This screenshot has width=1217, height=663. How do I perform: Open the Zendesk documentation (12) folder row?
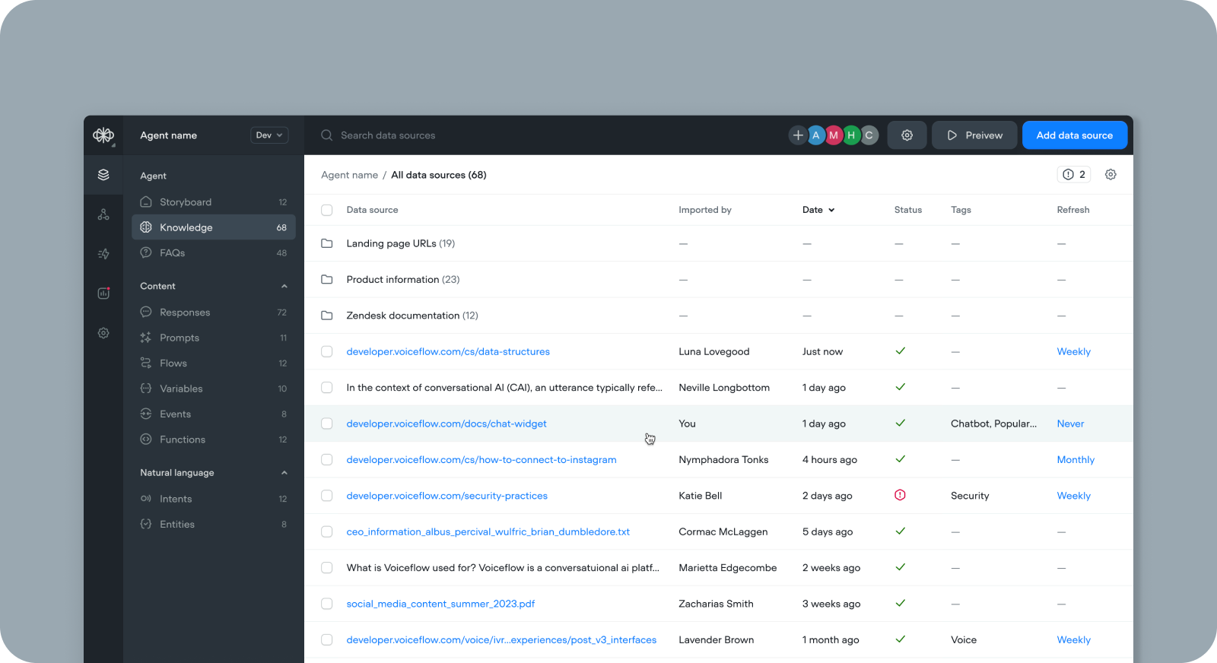[719, 316]
